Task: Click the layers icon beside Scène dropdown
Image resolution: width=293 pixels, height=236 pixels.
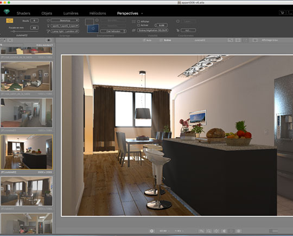Action: click(x=133, y=30)
